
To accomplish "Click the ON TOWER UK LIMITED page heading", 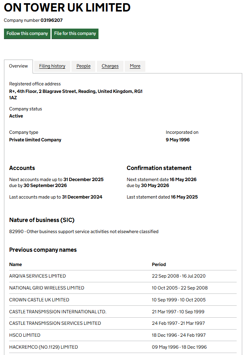I will point(67,8).
